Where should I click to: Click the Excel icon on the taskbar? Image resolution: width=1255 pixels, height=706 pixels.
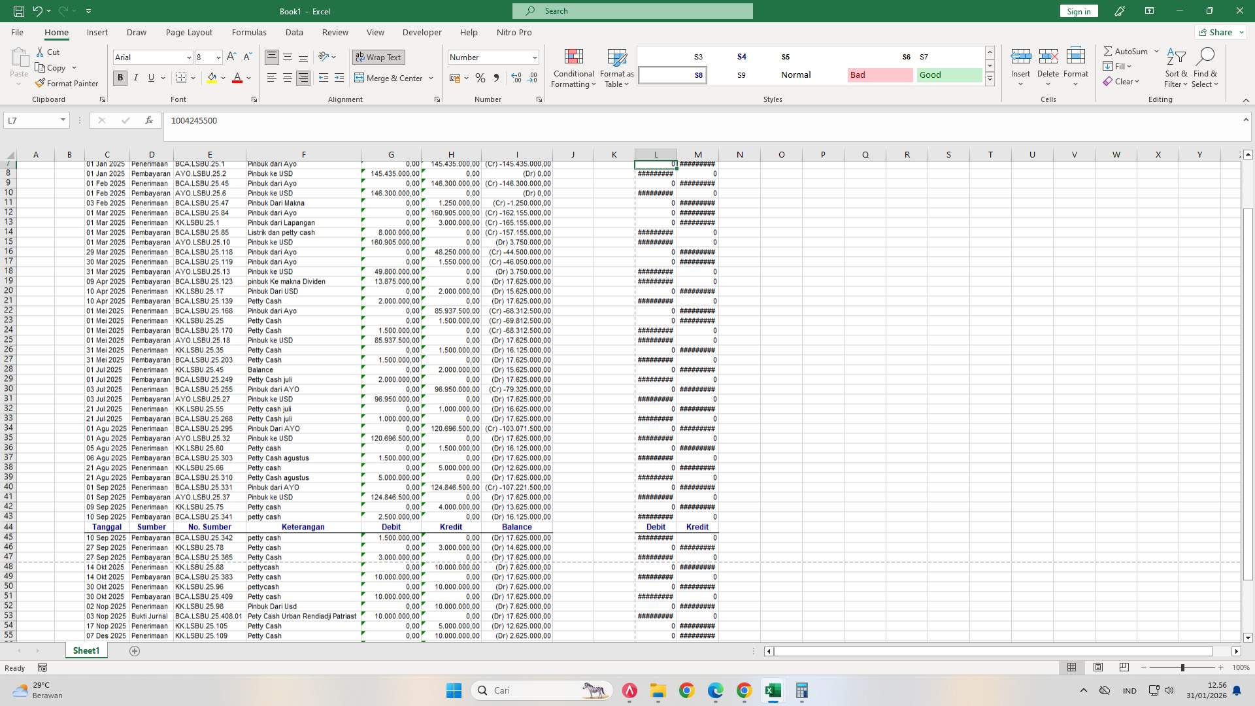(773, 690)
